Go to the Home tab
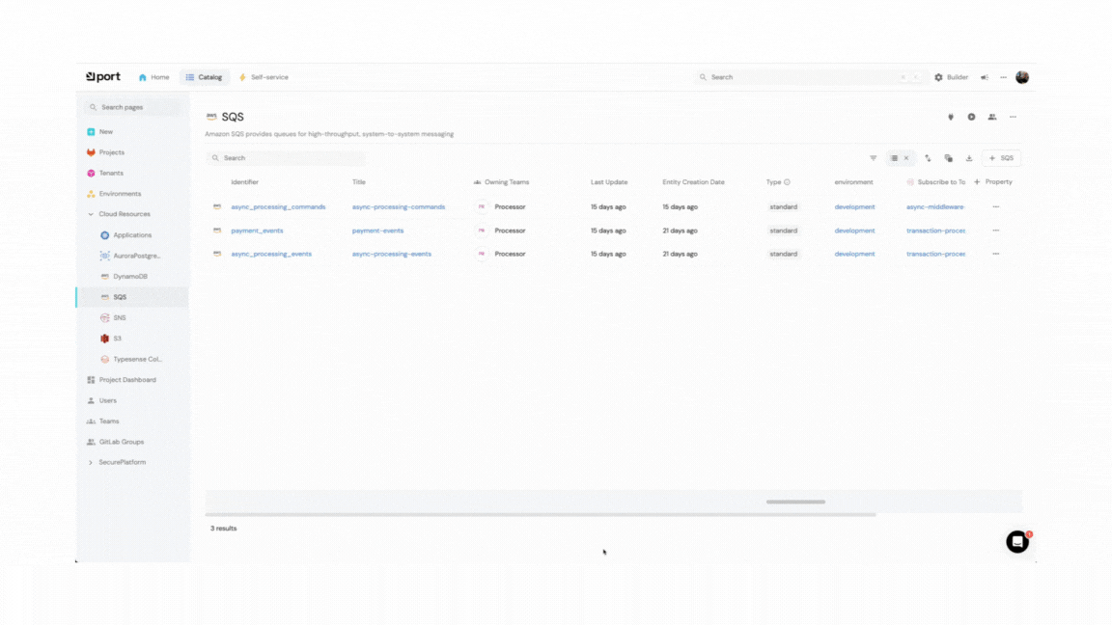This screenshot has width=1112, height=625. [x=153, y=77]
